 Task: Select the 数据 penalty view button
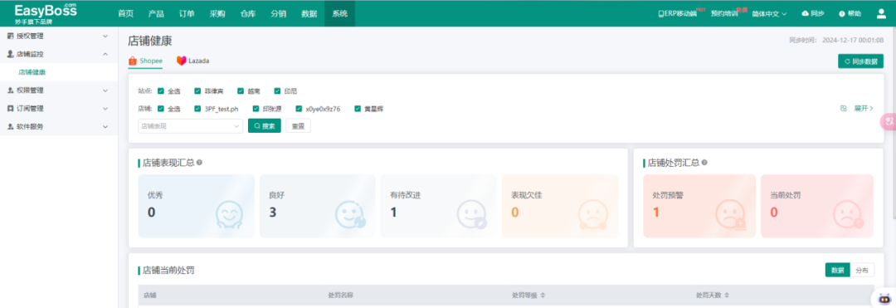point(838,271)
